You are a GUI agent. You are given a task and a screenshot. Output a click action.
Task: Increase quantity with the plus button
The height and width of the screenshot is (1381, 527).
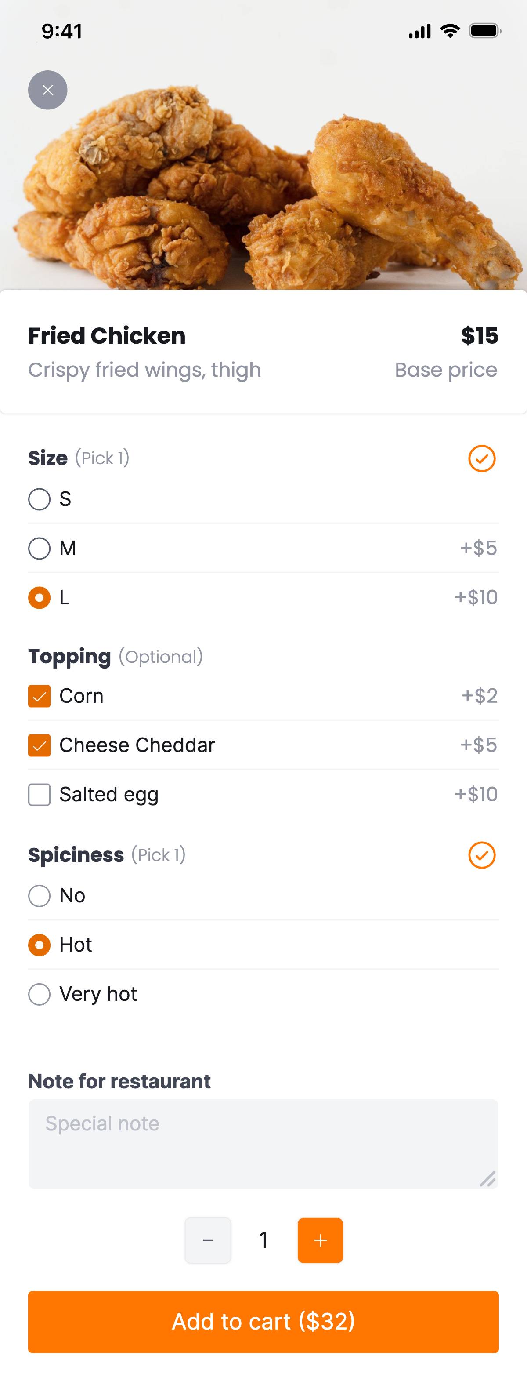click(x=320, y=1240)
